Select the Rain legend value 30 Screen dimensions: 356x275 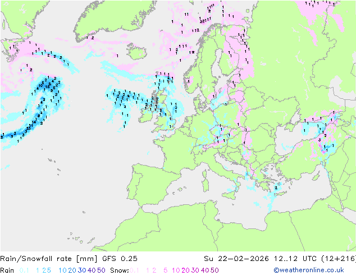coord(82,271)
